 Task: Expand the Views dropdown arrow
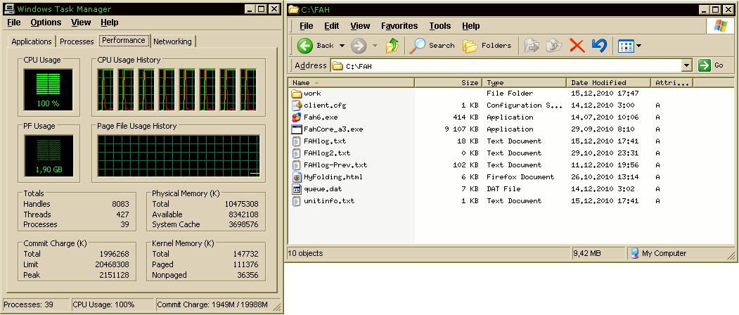point(638,46)
